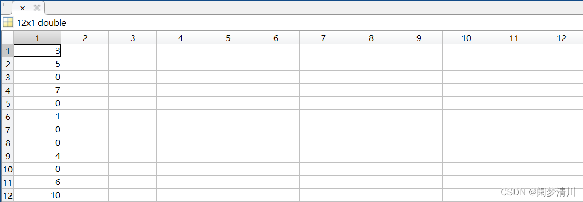Close the x variable tab

point(37,8)
